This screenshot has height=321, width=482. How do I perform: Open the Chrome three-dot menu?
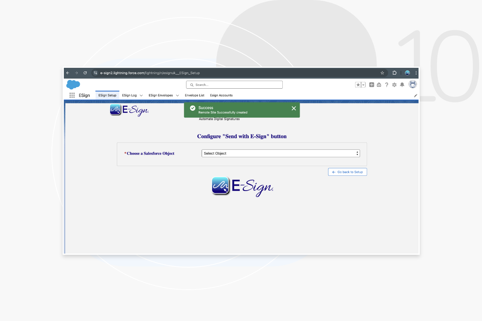click(416, 73)
